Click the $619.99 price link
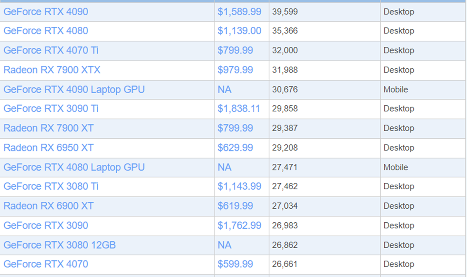 click(x=235, y=206)
